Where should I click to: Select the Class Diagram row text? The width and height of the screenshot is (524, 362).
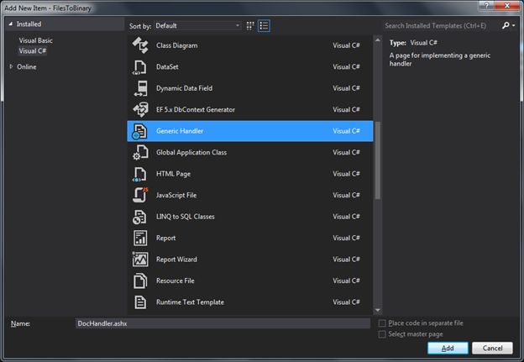click(177, 45)
